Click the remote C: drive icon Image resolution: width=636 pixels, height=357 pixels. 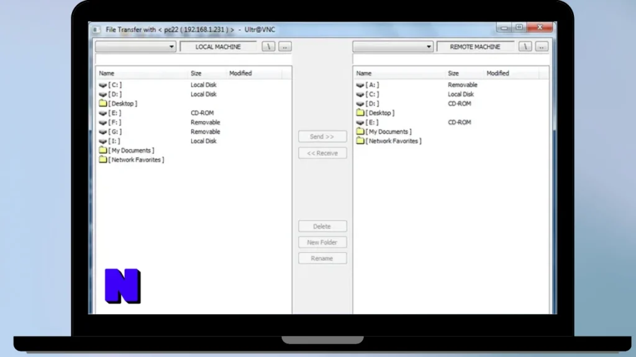(360, 94)
